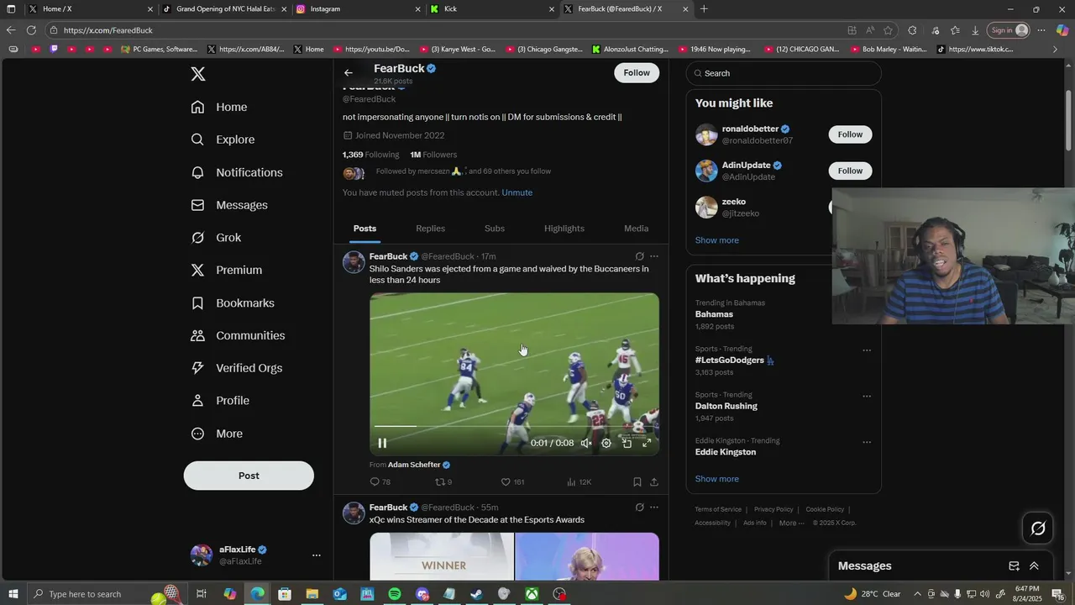This screenshot has height=605, width=1075.
Task: Open Spotify from the taskbar
Action: [x=395, y=594]
